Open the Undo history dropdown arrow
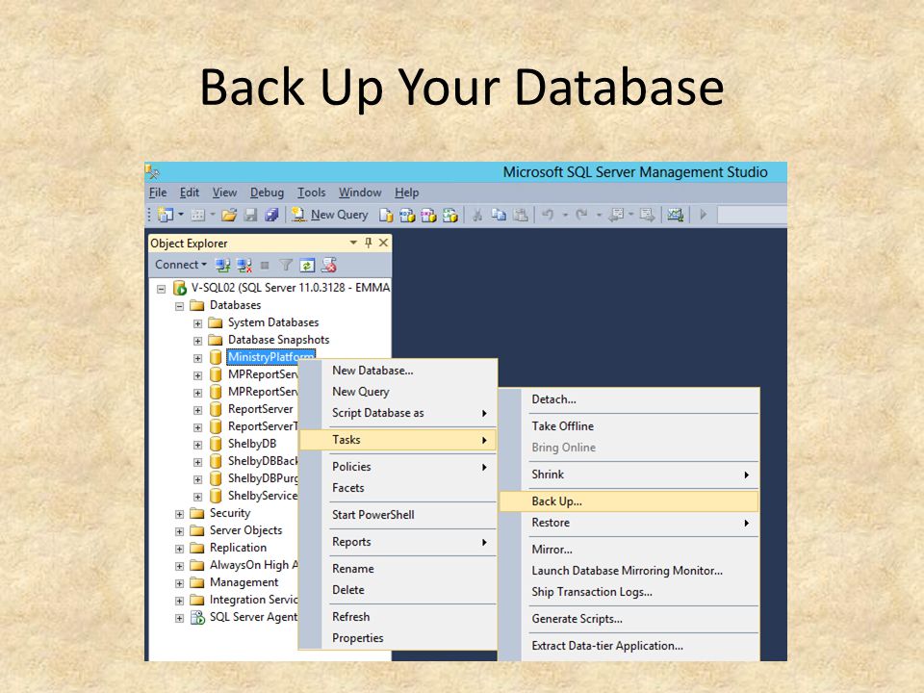This screenshot has height=693, width=924. (565, 215)
